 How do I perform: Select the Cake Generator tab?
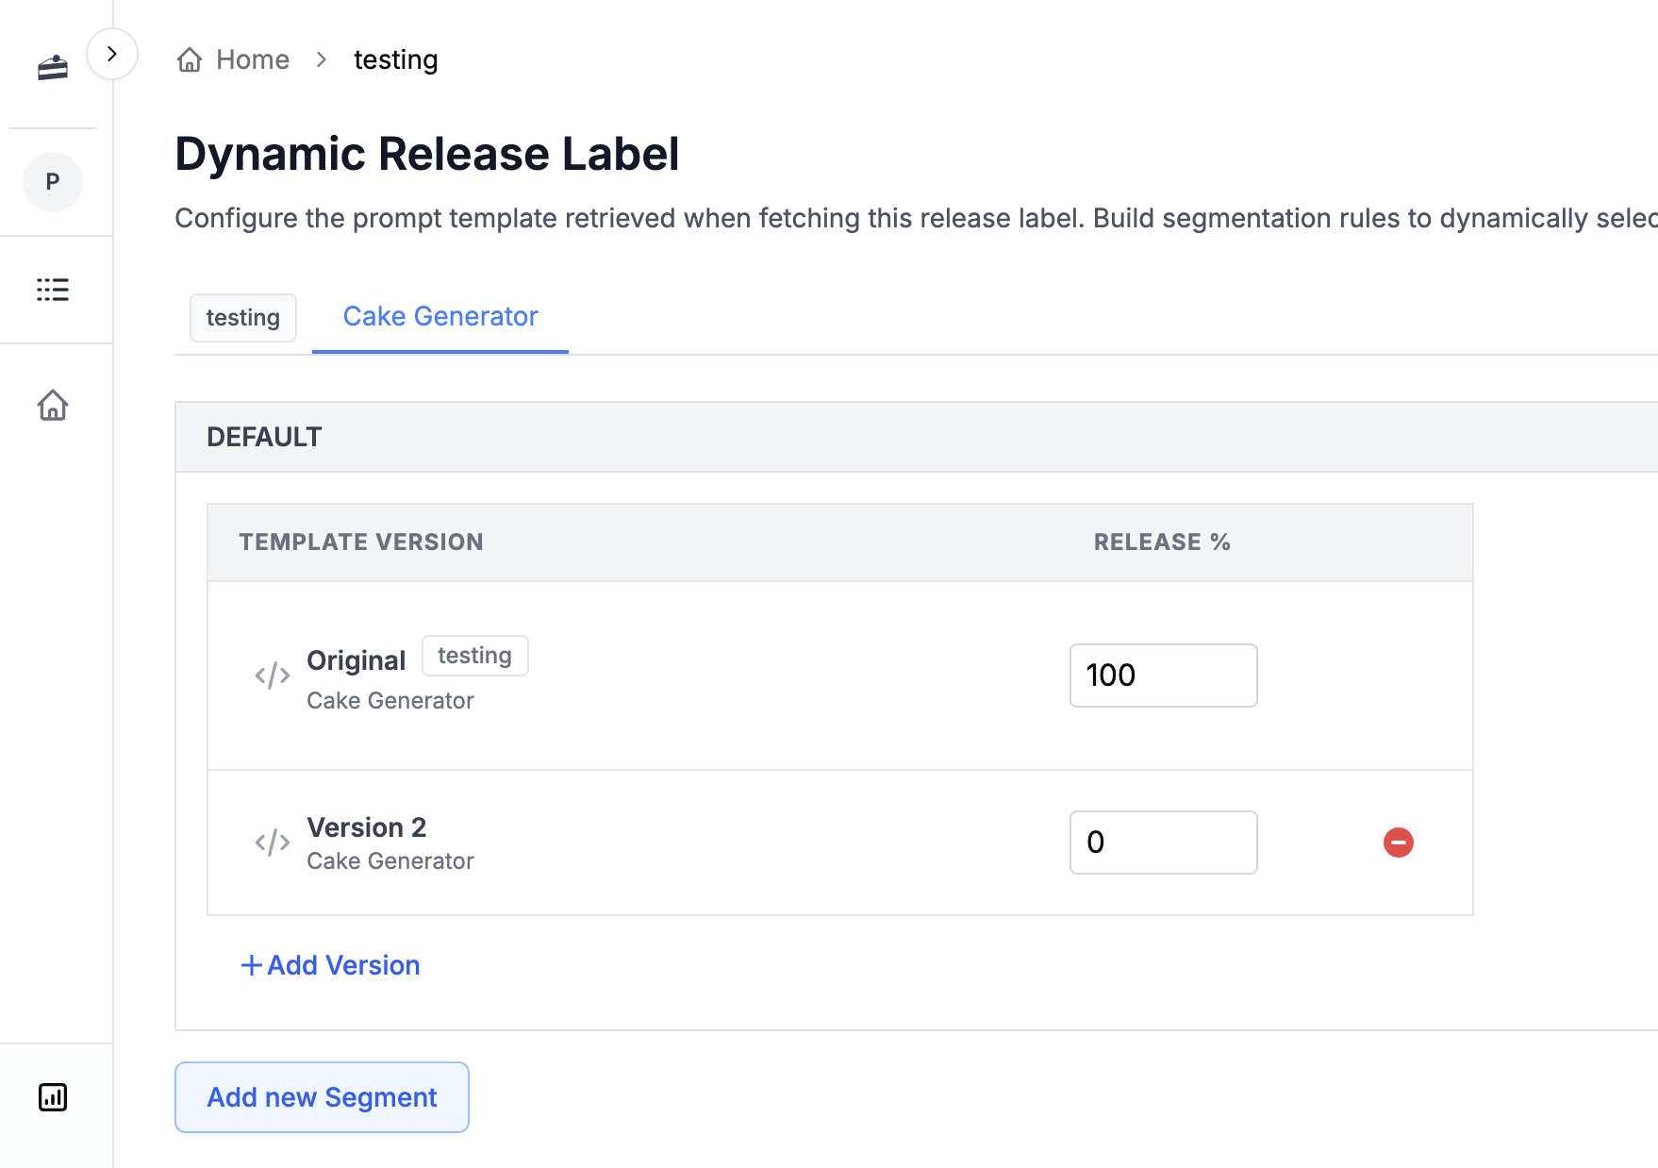pyautogui.click(x=439, y=316)
